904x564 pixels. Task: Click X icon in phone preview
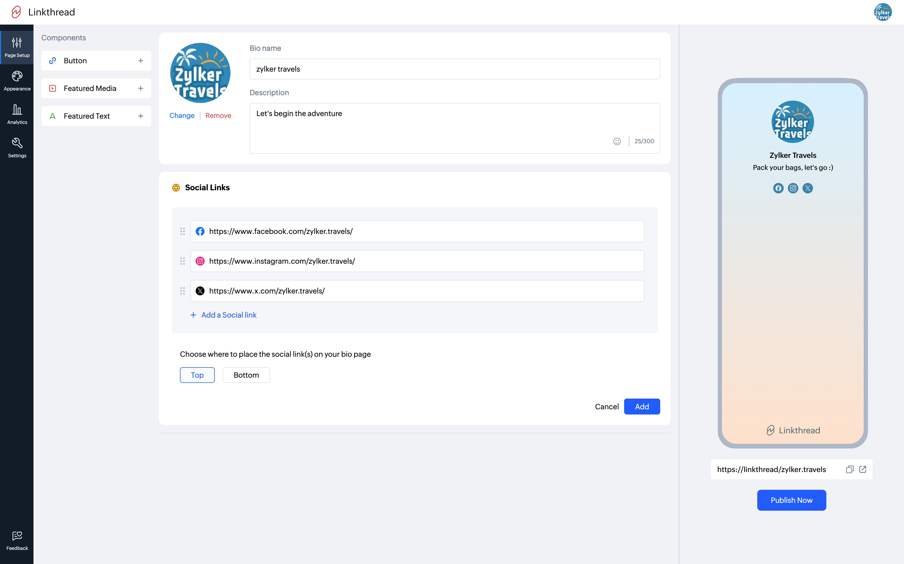tap(807, 188)
